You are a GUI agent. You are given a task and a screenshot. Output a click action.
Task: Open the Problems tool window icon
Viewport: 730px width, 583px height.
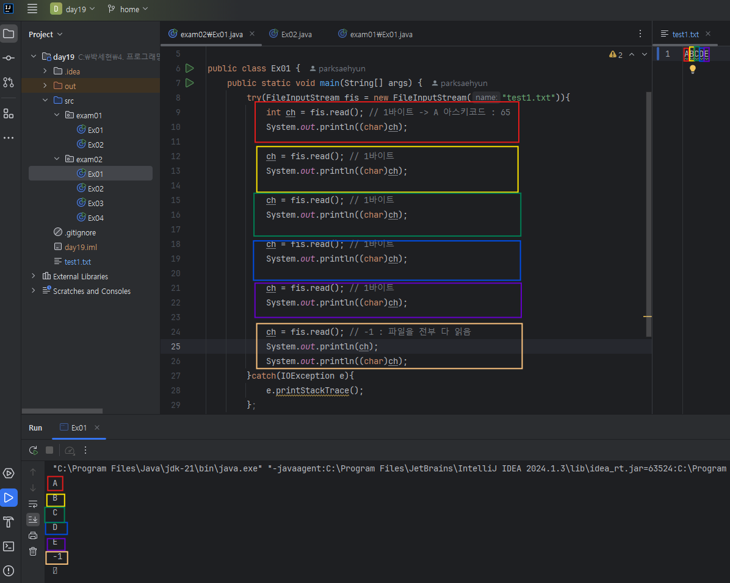click(x=9, y=571)
